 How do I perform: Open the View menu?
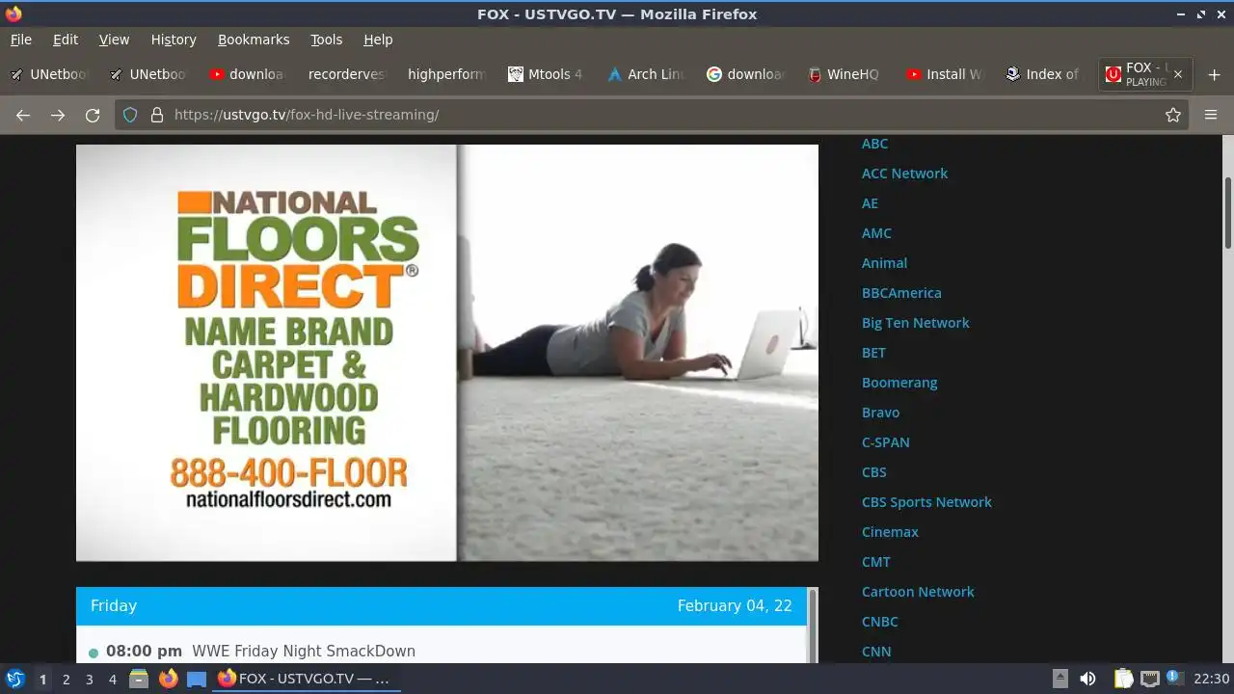114,40
